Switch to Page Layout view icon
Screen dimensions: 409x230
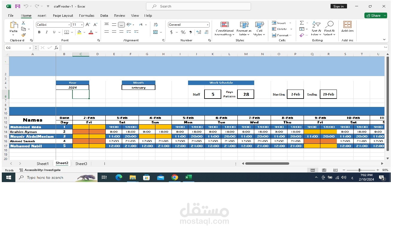click(324, 170)
